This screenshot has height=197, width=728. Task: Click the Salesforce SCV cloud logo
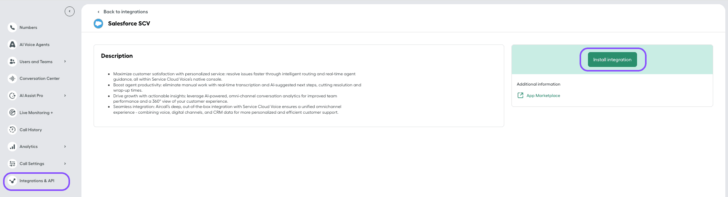(99, 24)
